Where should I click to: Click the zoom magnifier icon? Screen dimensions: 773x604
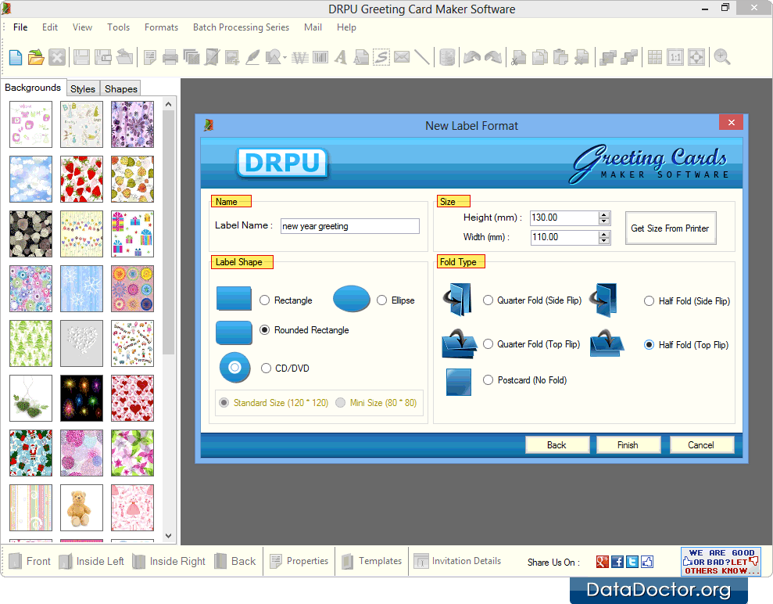(x=721, y=57)
